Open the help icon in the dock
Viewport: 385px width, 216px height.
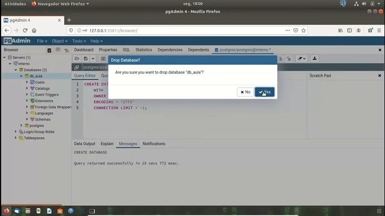[71, 211]
